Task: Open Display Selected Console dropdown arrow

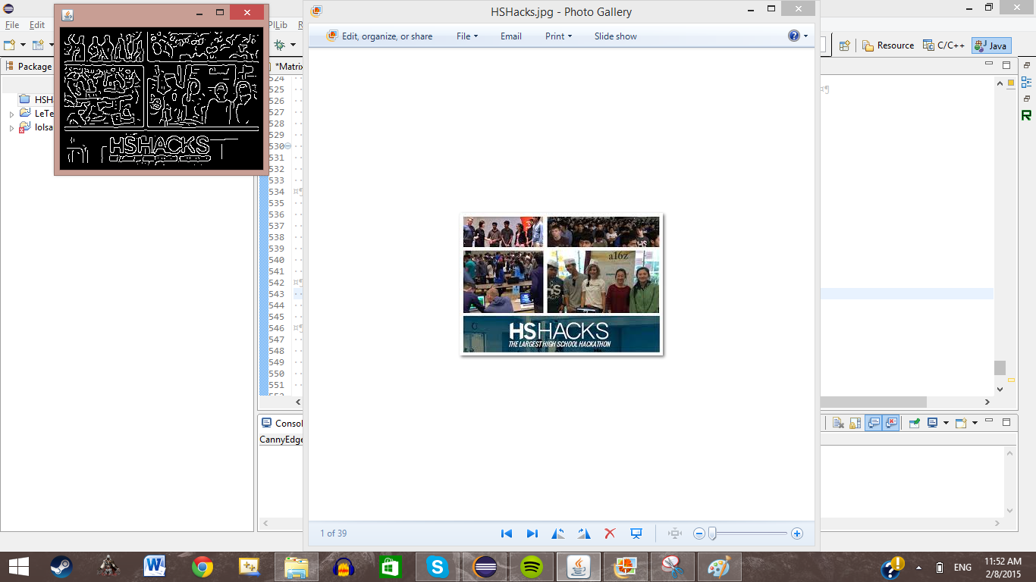Action: coord(945,423)
